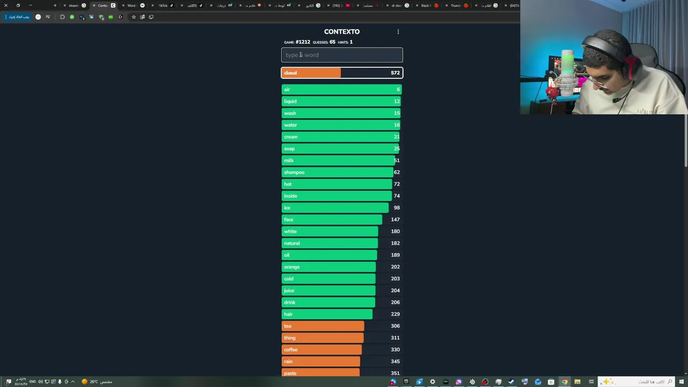Click the 'cloud' last guess bar
688x387 pixels.
342,73
